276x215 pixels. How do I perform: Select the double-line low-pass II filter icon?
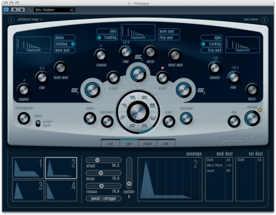tap(152, 106)
